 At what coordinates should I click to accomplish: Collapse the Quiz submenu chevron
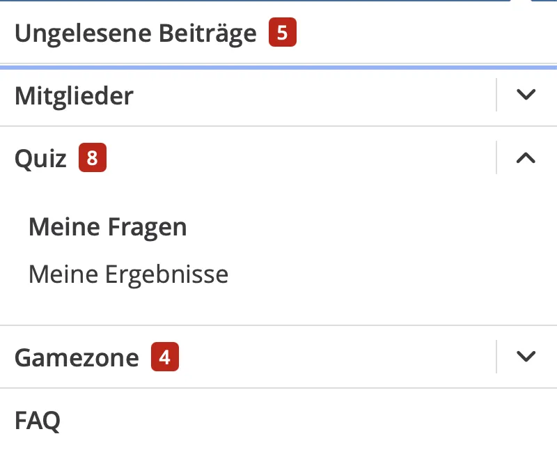[526, 158]
